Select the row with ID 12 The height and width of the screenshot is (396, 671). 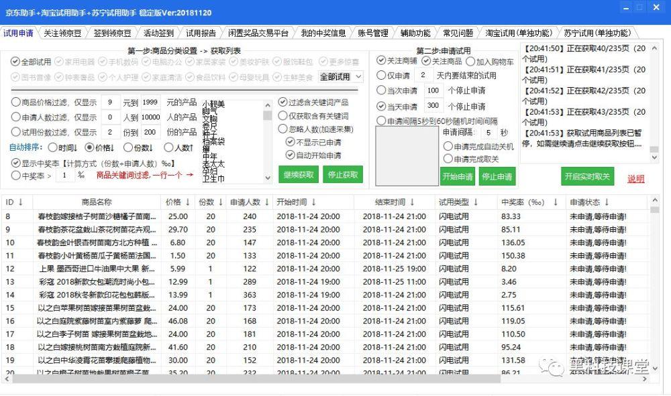pos(325,269)
